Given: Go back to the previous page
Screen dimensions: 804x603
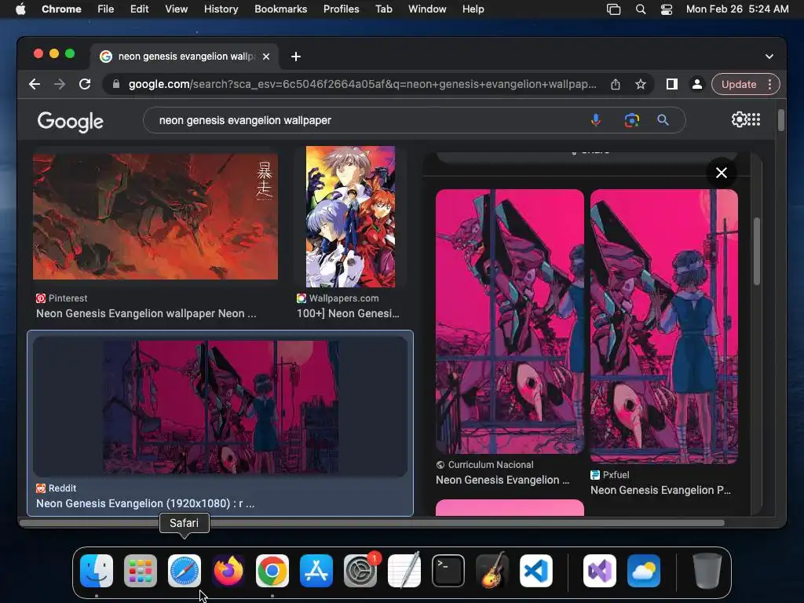Looking at the screenshot, I should 35,84.
